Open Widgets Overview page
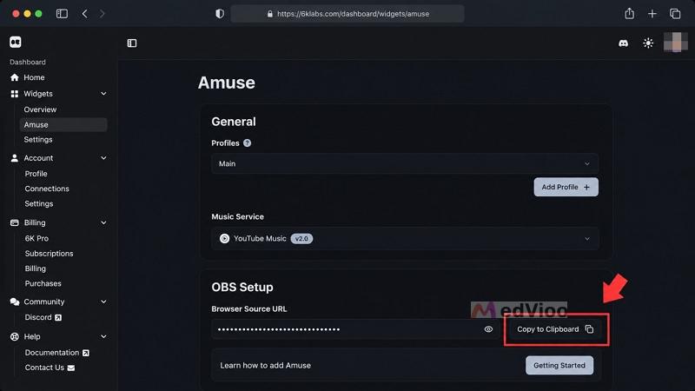This screenshot has height=391, width=695. pos(40,109)
